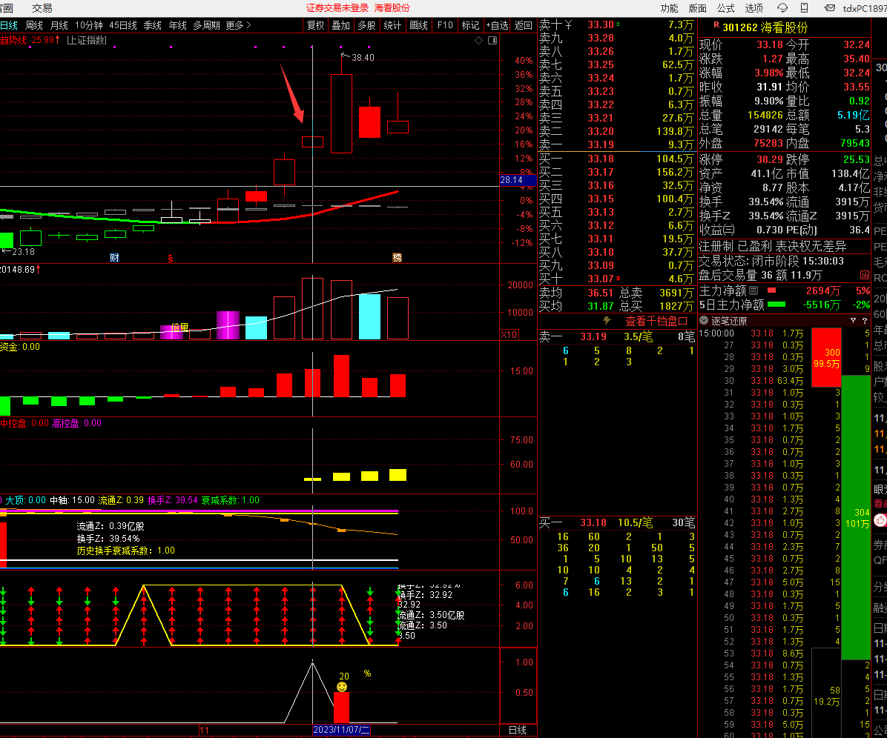The height and width of the screenshot is (738, 887).
Task: Open the 公式 menu
Action: pyautogui.click(x=725, y=8)
